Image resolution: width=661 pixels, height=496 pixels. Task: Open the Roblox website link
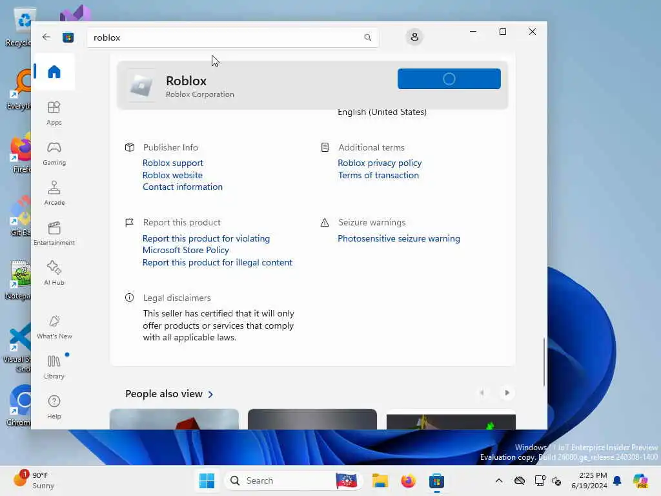click(x=172, y=175)
